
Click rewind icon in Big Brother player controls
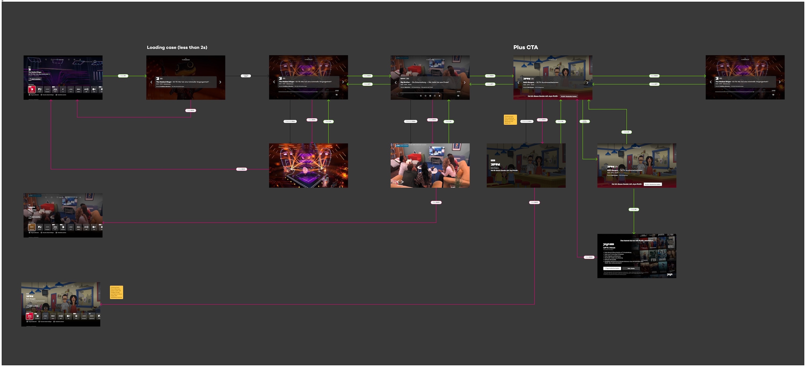[x=426, y=96]
